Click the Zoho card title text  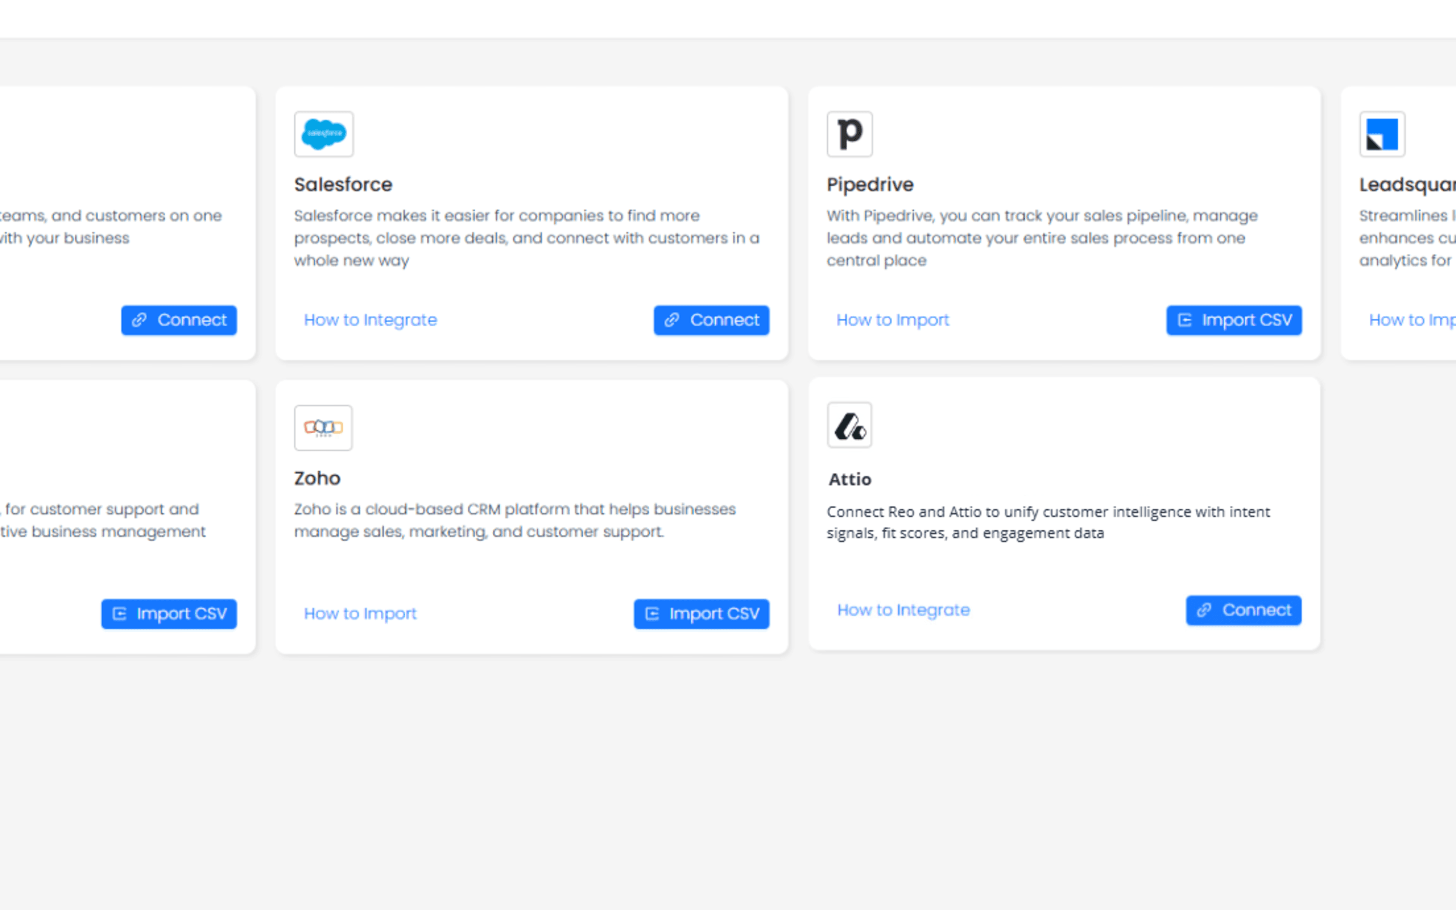[317, 479]
